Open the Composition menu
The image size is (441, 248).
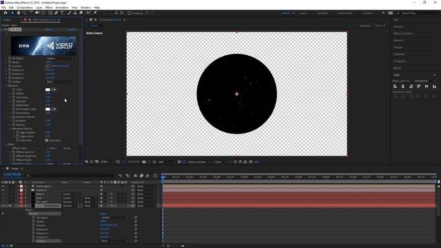tap(25, 8)
